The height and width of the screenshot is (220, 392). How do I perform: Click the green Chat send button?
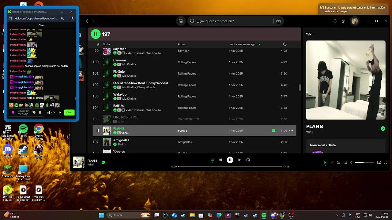click(70, 112)
